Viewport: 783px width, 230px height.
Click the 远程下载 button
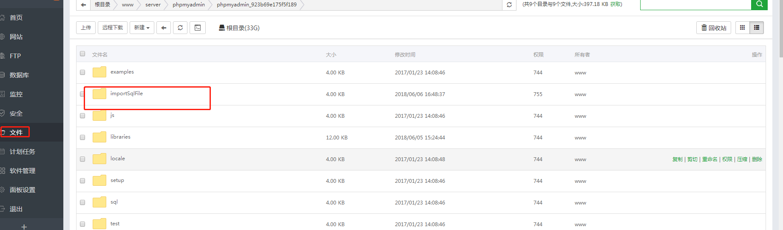click(x=113, y=28)
